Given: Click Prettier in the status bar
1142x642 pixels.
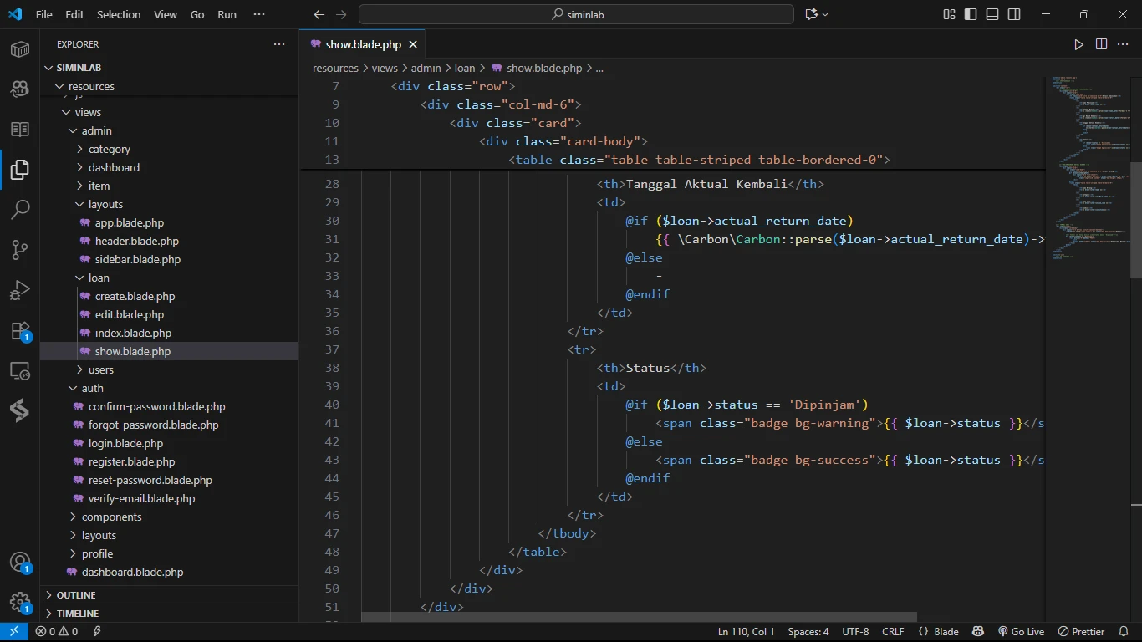Looking at the screenshot, I should pyautogui.click(x=1081, y=632).
